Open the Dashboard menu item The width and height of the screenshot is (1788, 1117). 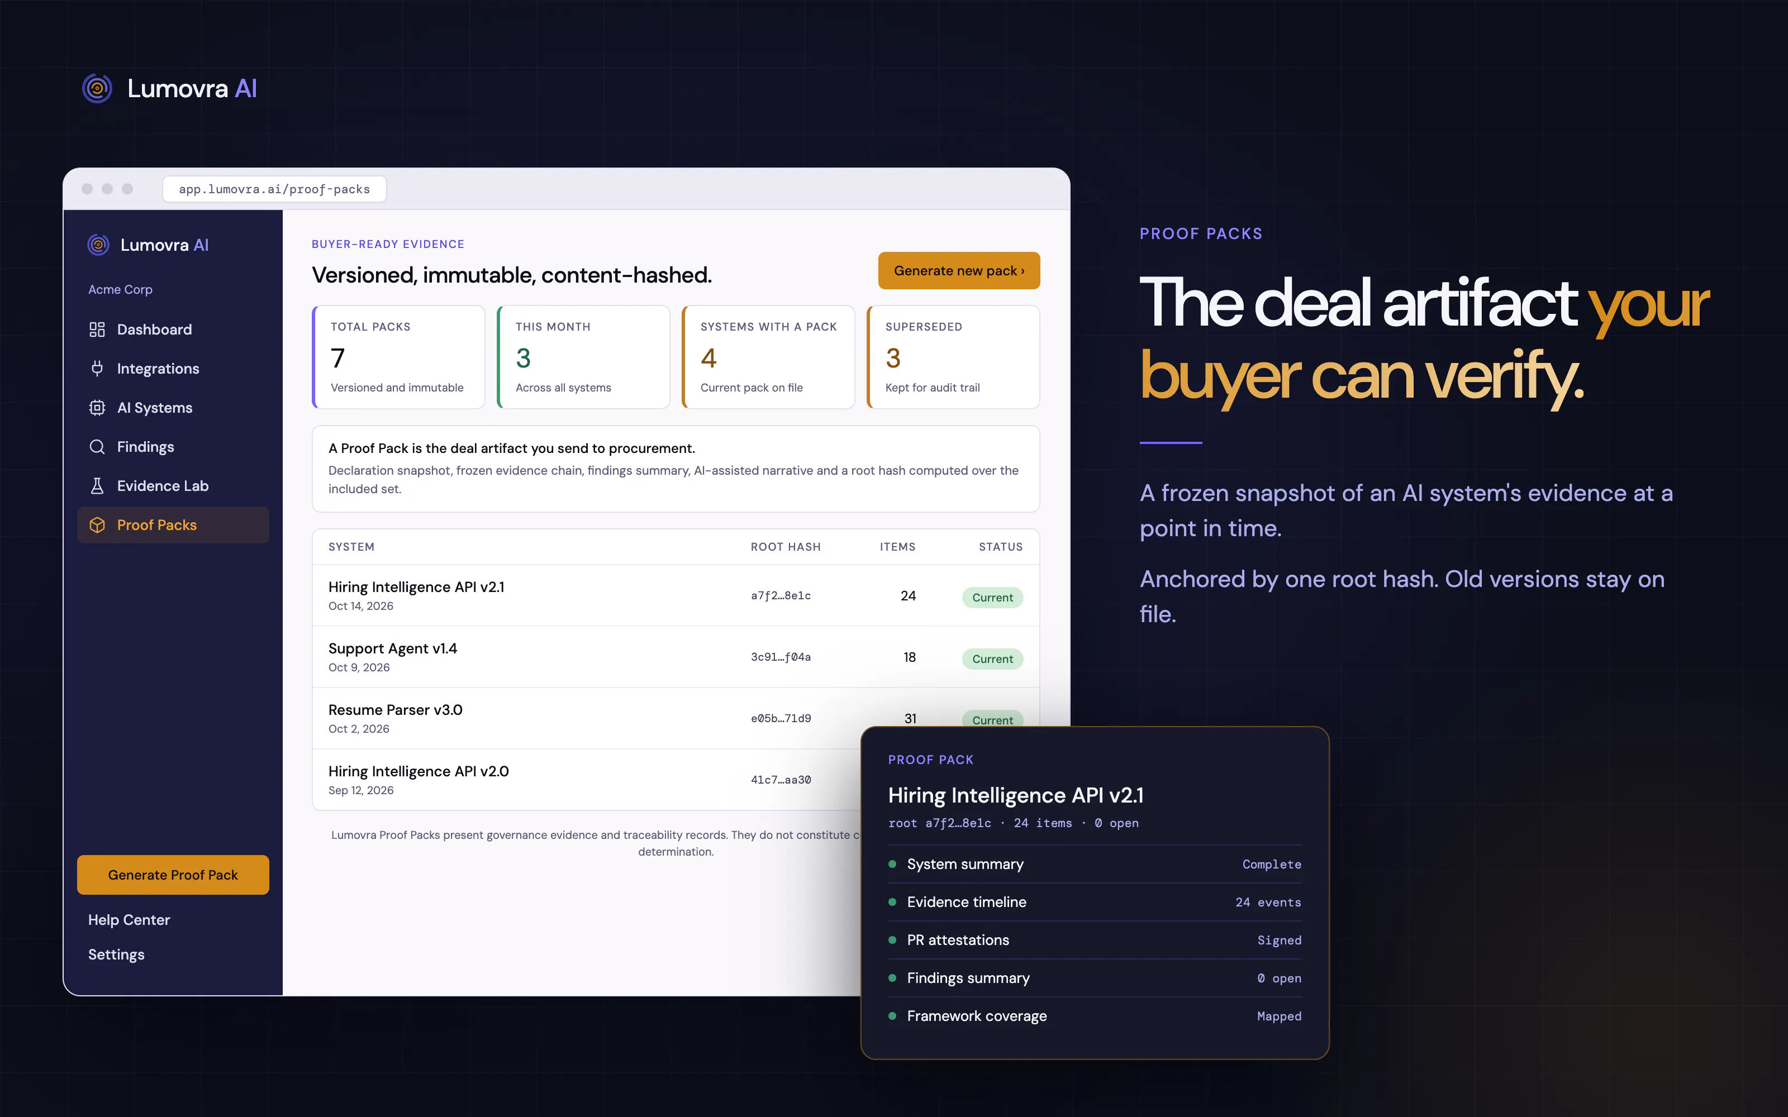point(173,330)
